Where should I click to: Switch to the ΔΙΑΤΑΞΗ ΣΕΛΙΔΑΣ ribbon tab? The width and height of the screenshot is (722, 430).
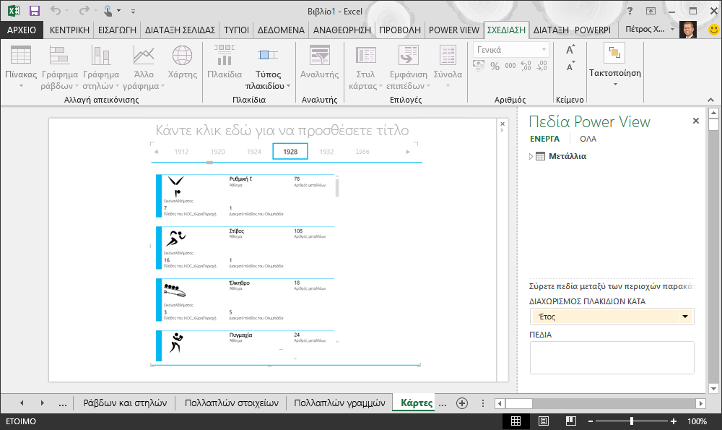pyautogui.click(x=180, y=30)
